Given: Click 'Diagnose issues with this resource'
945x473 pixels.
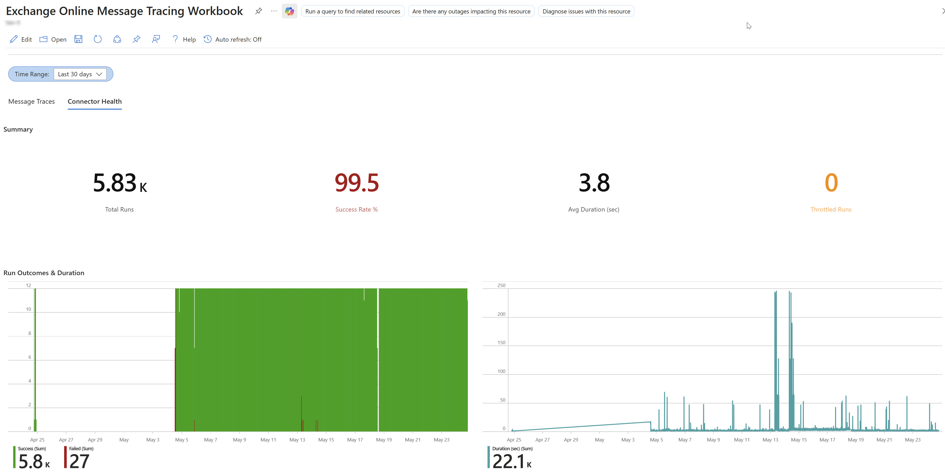Looking at the screenshot, I should point(586,11).
